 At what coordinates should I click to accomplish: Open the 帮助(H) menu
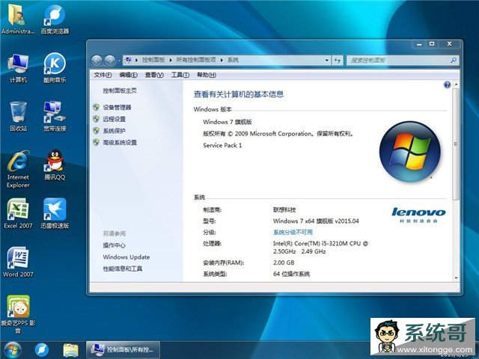pyautogui.click(x=207, y=75)
